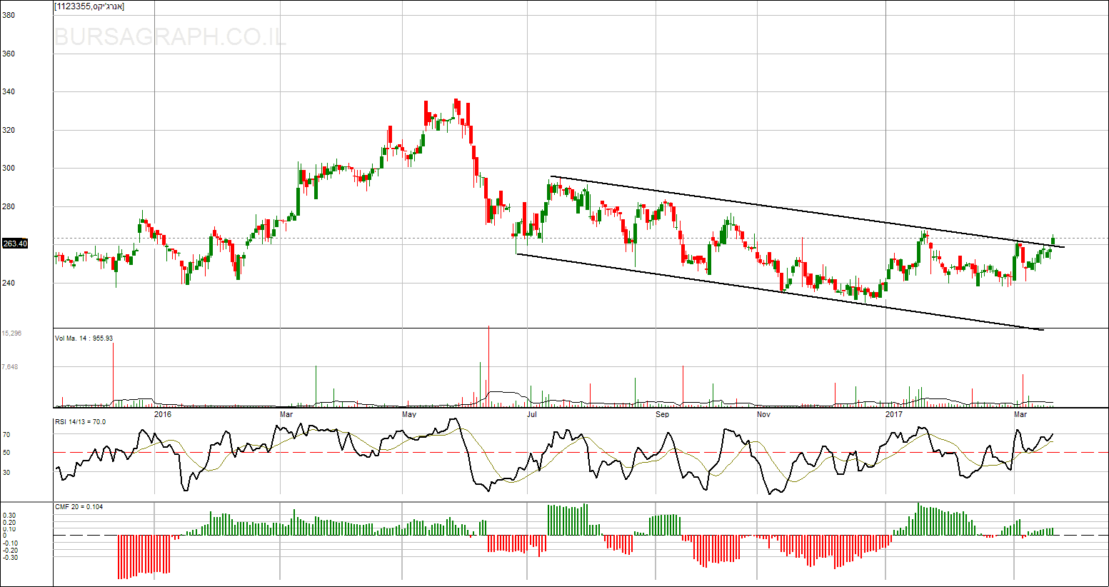The width and height of the screenshot is (1109, 587).
Task: Click the Mar label following 2017
Action: coord(1021,415)
